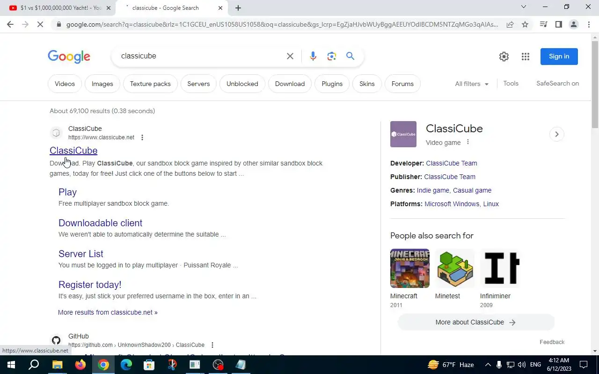Select the Download filter chip

[x=290, y=84]
